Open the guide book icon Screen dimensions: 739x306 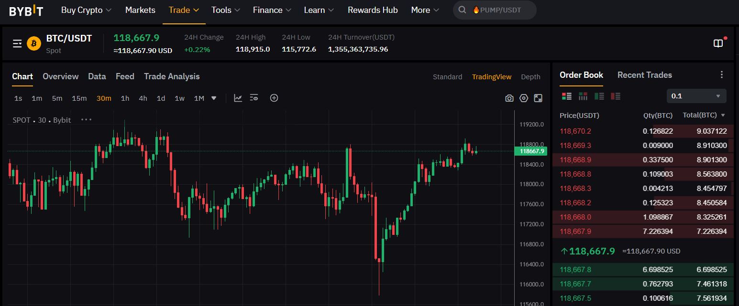click(x=718, y=43)
